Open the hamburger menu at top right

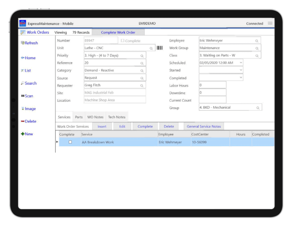click(271, 23)
